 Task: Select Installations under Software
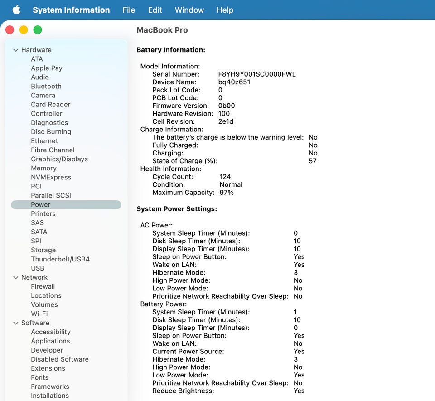click(50, 396)
